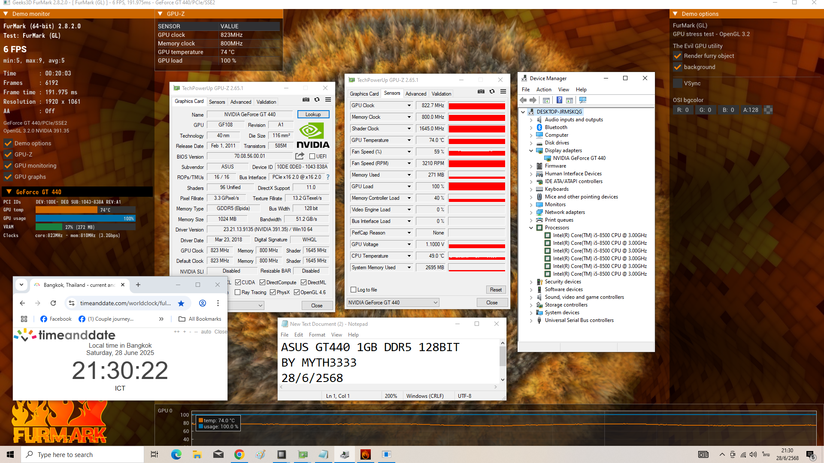Click the Chrome bookmark star icon

181,304
